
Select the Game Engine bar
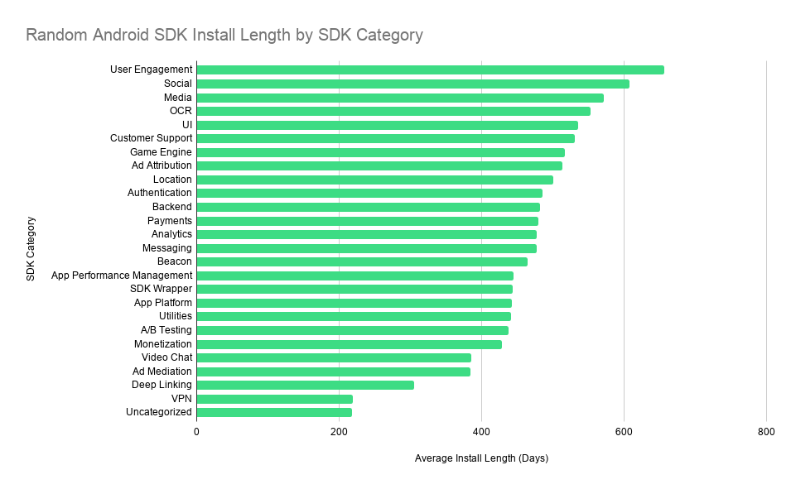click(381, 153)
